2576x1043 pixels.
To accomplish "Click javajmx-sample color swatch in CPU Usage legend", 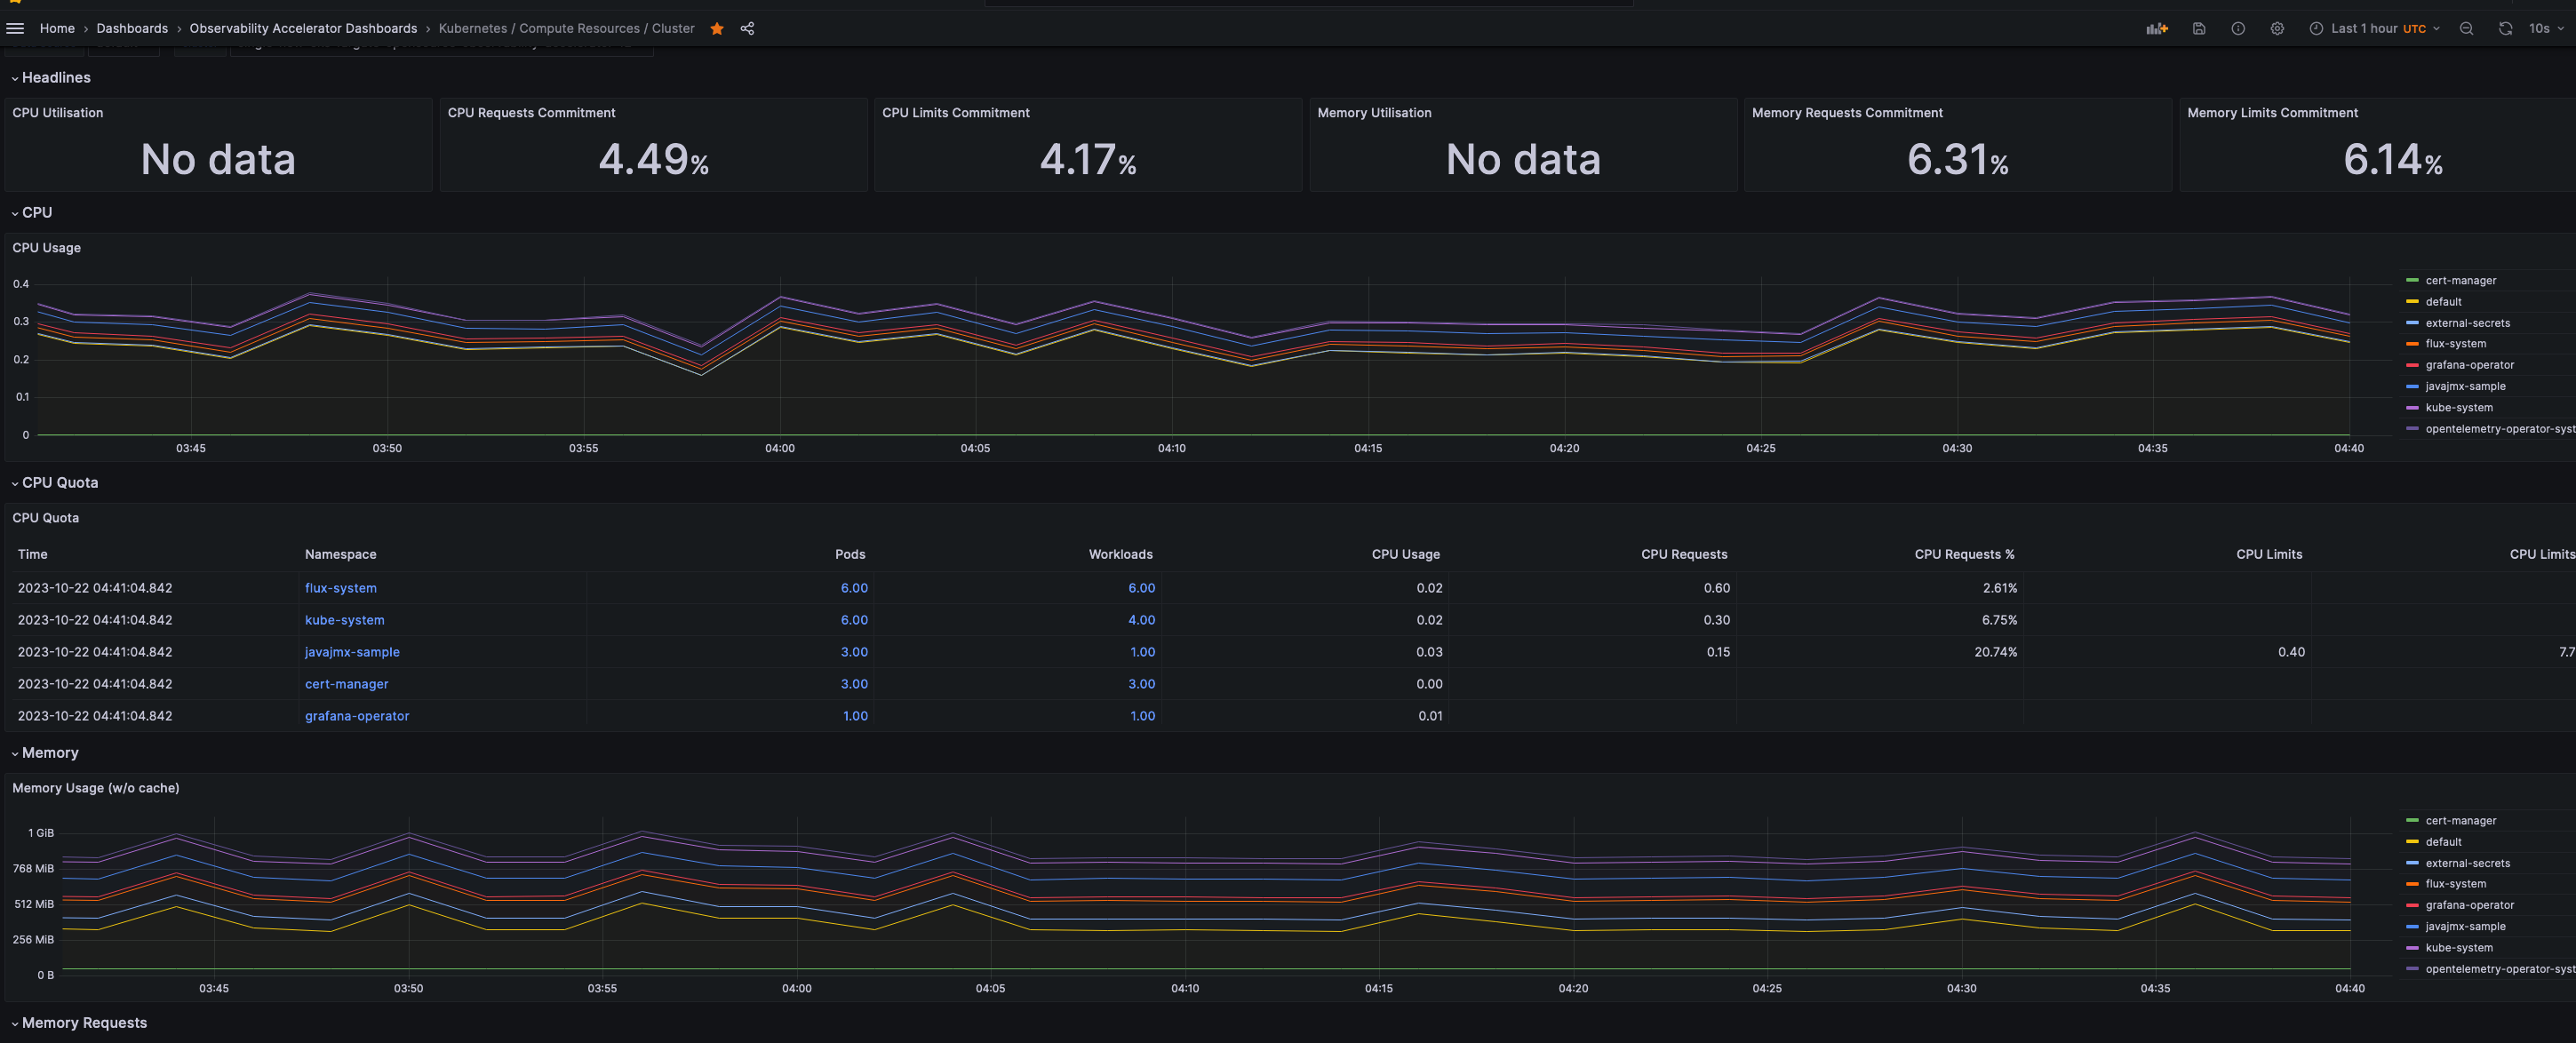I will click(2412, 386).
